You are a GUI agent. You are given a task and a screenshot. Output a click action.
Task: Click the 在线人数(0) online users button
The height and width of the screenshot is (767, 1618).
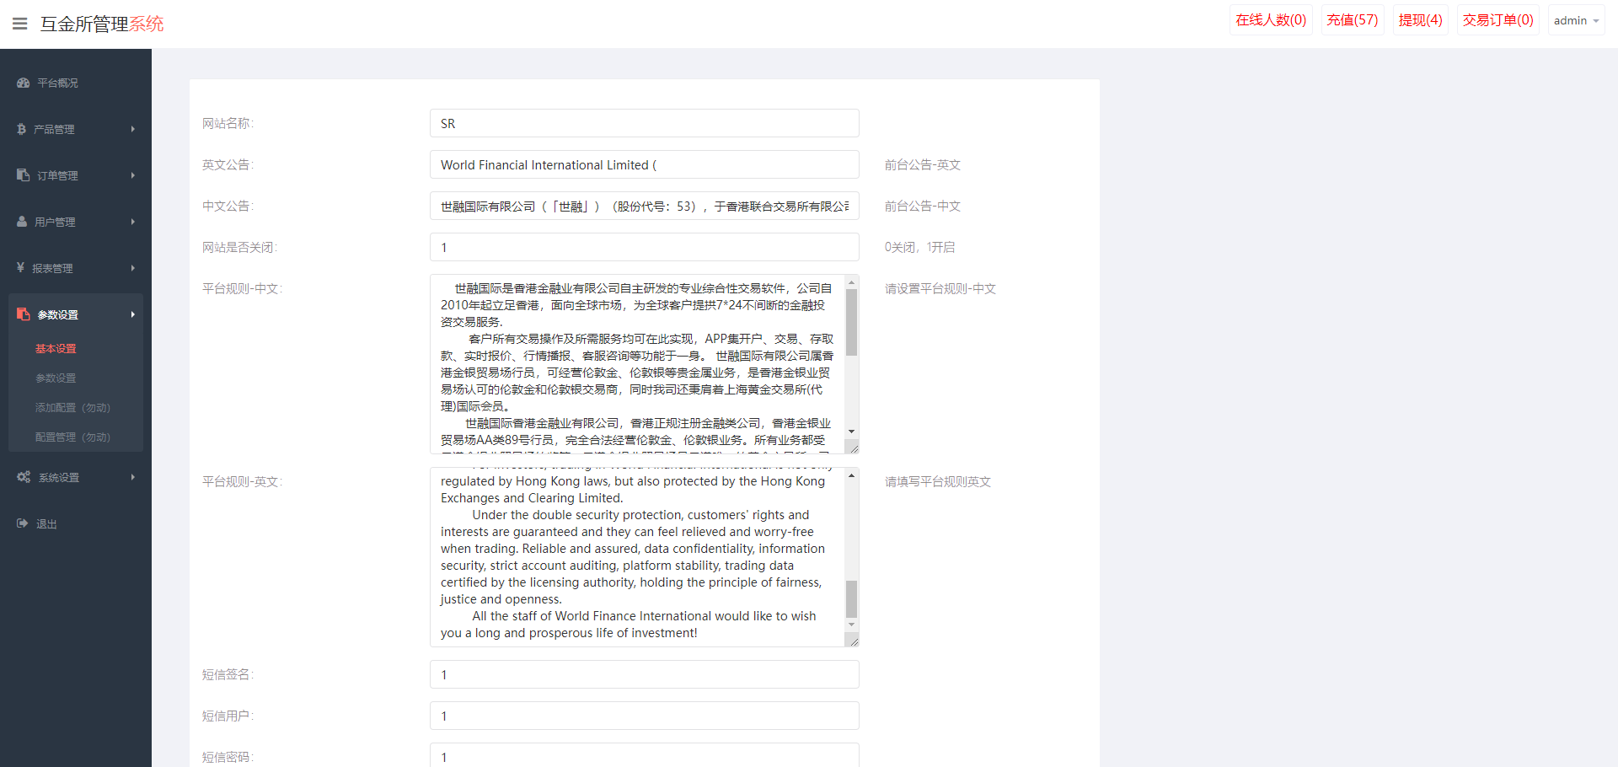1270,19
